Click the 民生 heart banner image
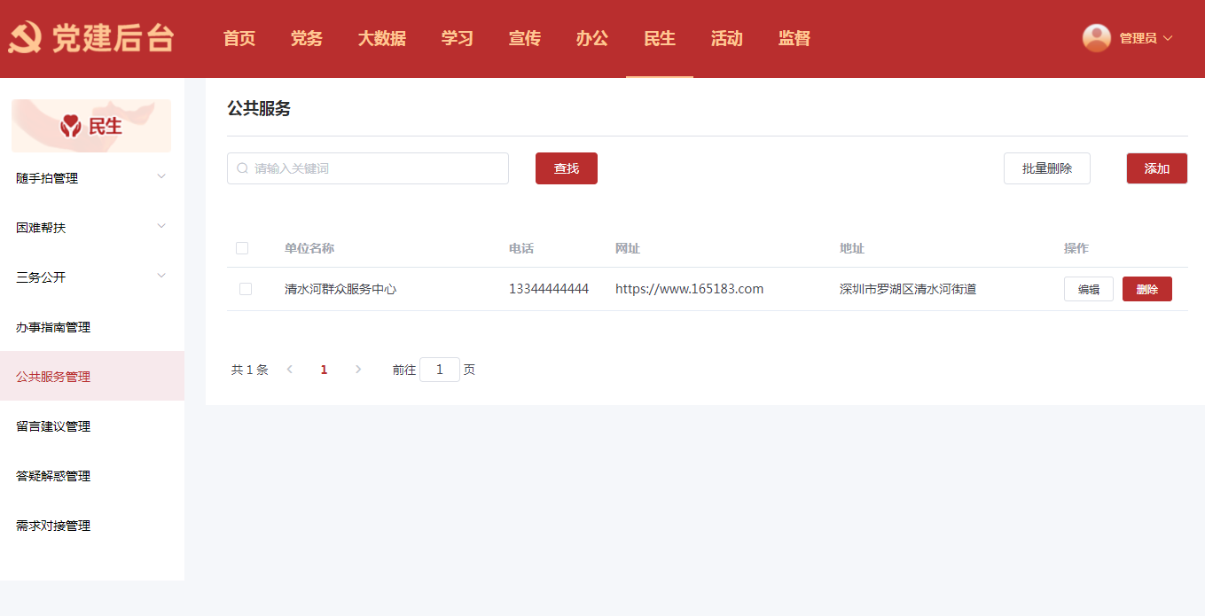This screenshot has height=616, width=1205. point(91,126)
